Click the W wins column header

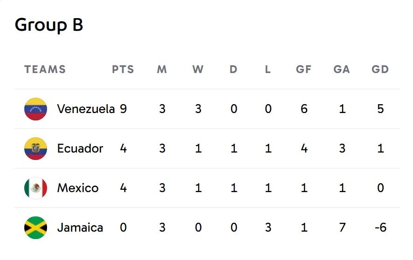click(x=198, y=70)
